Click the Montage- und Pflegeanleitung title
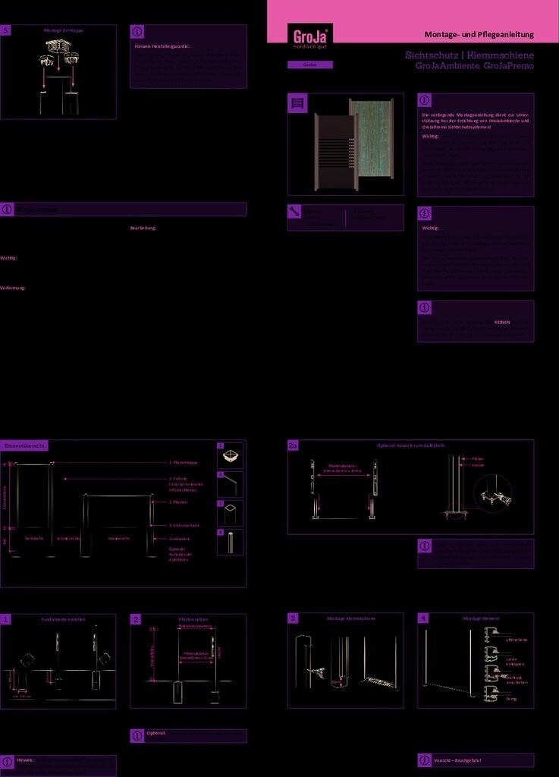Viewport: 559px width, 777px height. [479, 34]
